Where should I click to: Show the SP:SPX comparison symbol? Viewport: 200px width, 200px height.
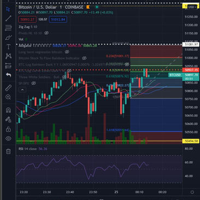coord(33,83)
